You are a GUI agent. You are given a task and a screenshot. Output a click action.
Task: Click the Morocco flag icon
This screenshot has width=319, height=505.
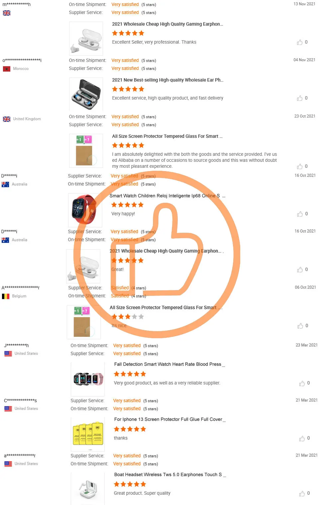click(x=6, y=69)
